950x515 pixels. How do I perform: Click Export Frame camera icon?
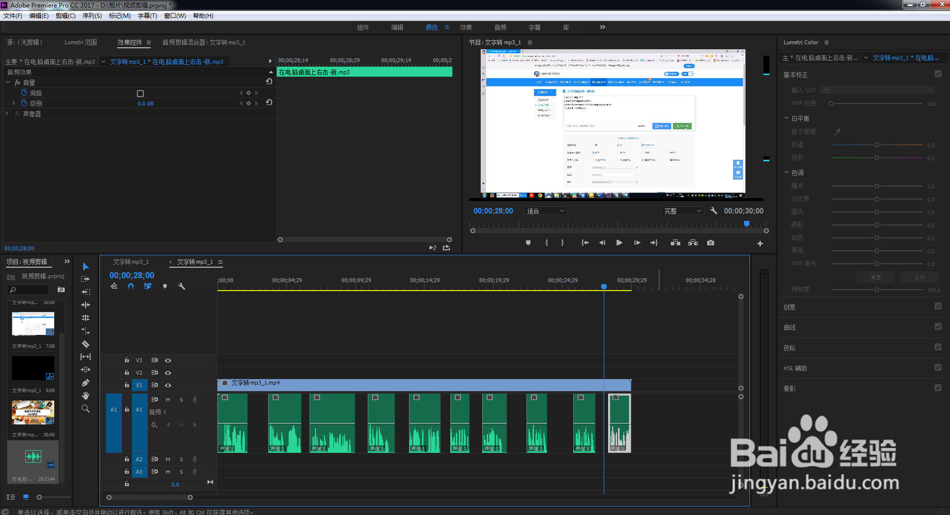click(711, 243)
